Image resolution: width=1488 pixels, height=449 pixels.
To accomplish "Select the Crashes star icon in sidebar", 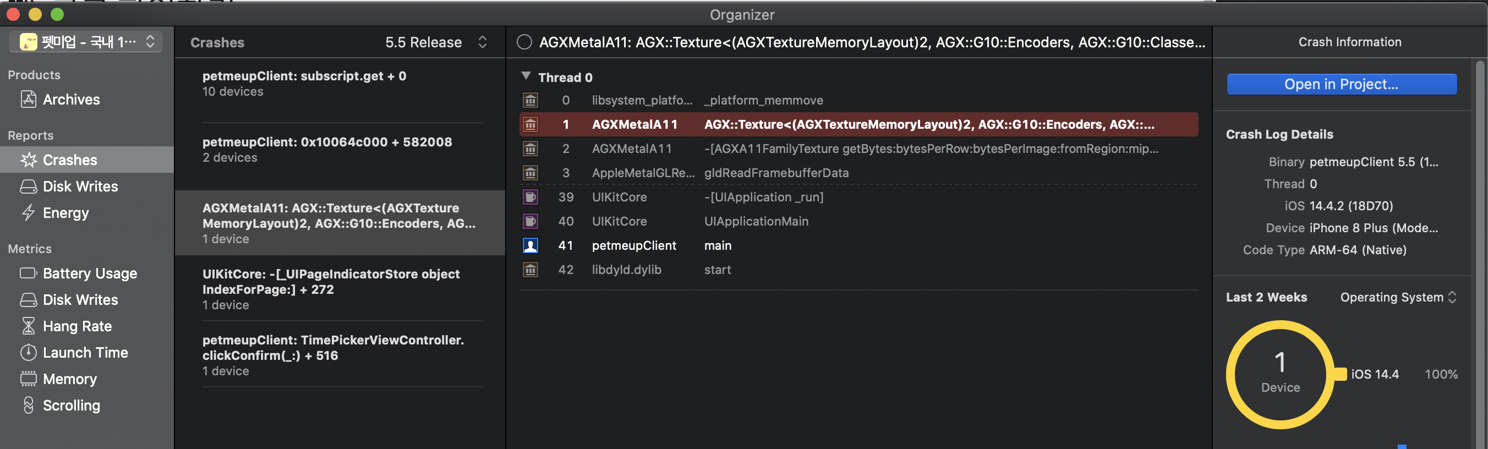I will [28, 160].
